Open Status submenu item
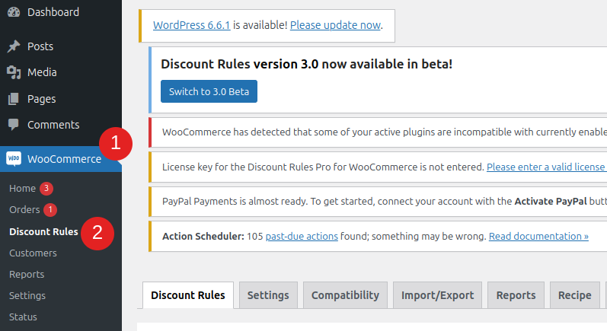The image size is (607, 331). point(23,317)
